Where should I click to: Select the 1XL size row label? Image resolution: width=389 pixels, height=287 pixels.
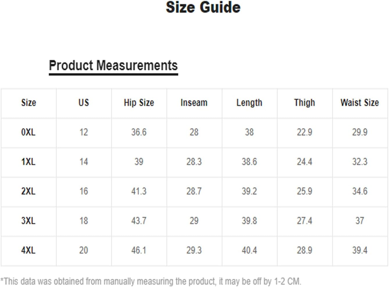tap(28, 162)
